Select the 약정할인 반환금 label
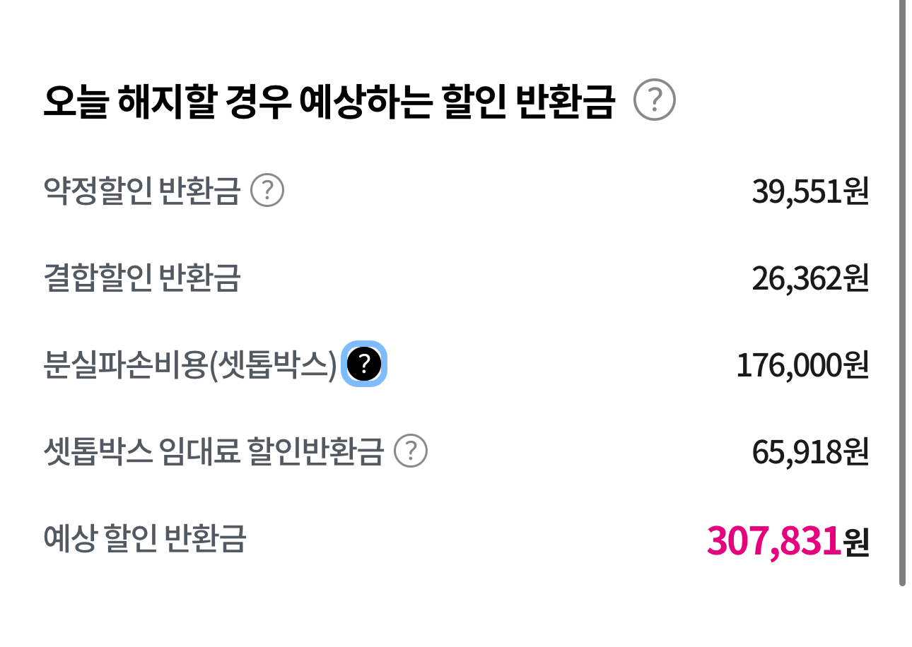 click(x=142, y=191)
